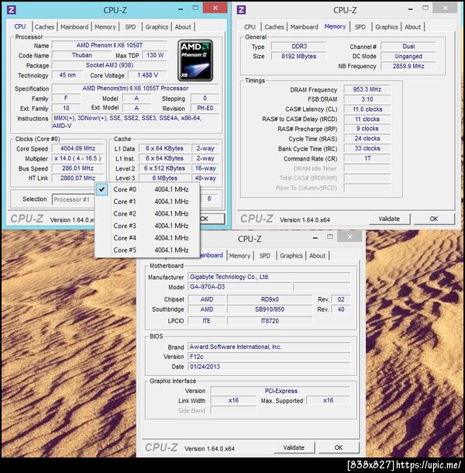Open About tab in the Memory window

tap(412, 27)
